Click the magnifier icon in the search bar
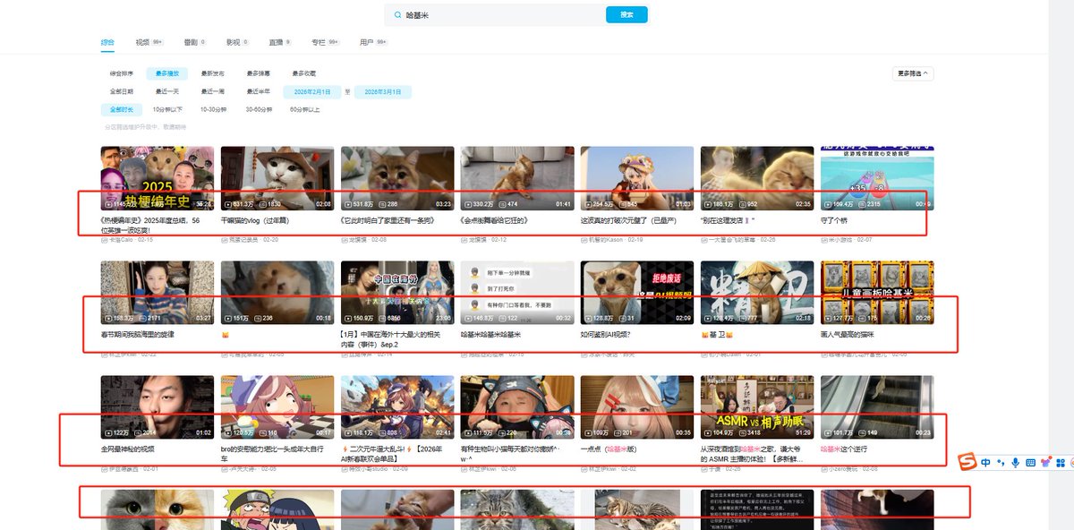The image size is (1074, 530). (x=397, y=14)
